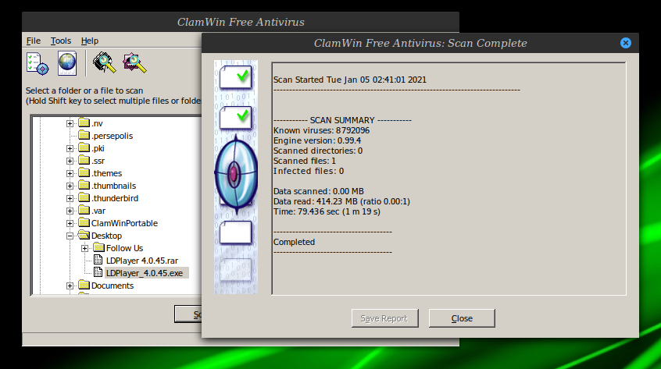Open the Help menu in ClamWin
Image resolution: width=661 pixels, height=369 pixels.
89,41
